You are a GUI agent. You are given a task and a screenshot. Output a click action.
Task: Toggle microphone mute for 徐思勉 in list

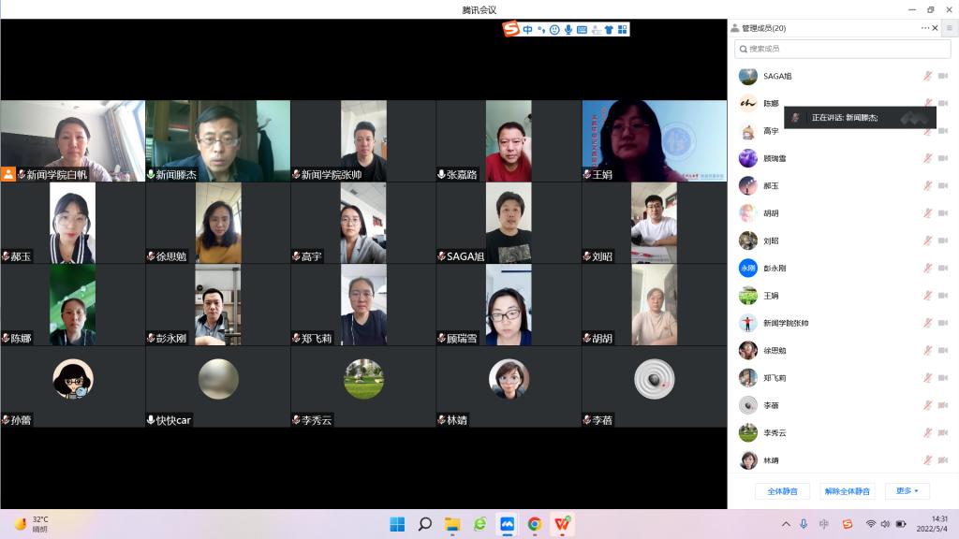pyautogui.click(x=927, y=350)
